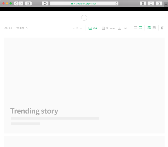This screenshot has width=168, height=147.
Task: Switch to List layout
Action: [122, 28]
